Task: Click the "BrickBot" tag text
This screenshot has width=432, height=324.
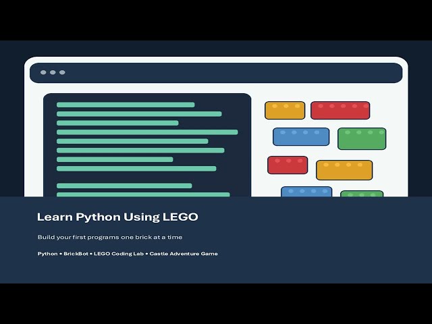Action: coord(76,254)
